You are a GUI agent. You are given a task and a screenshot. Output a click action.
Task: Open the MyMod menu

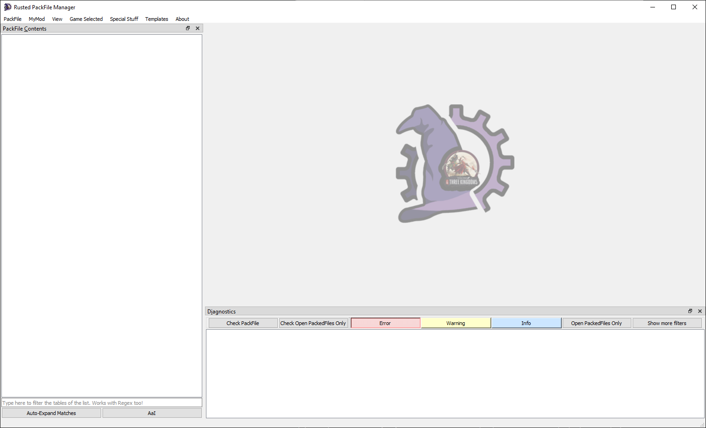[x=37, y=19]
